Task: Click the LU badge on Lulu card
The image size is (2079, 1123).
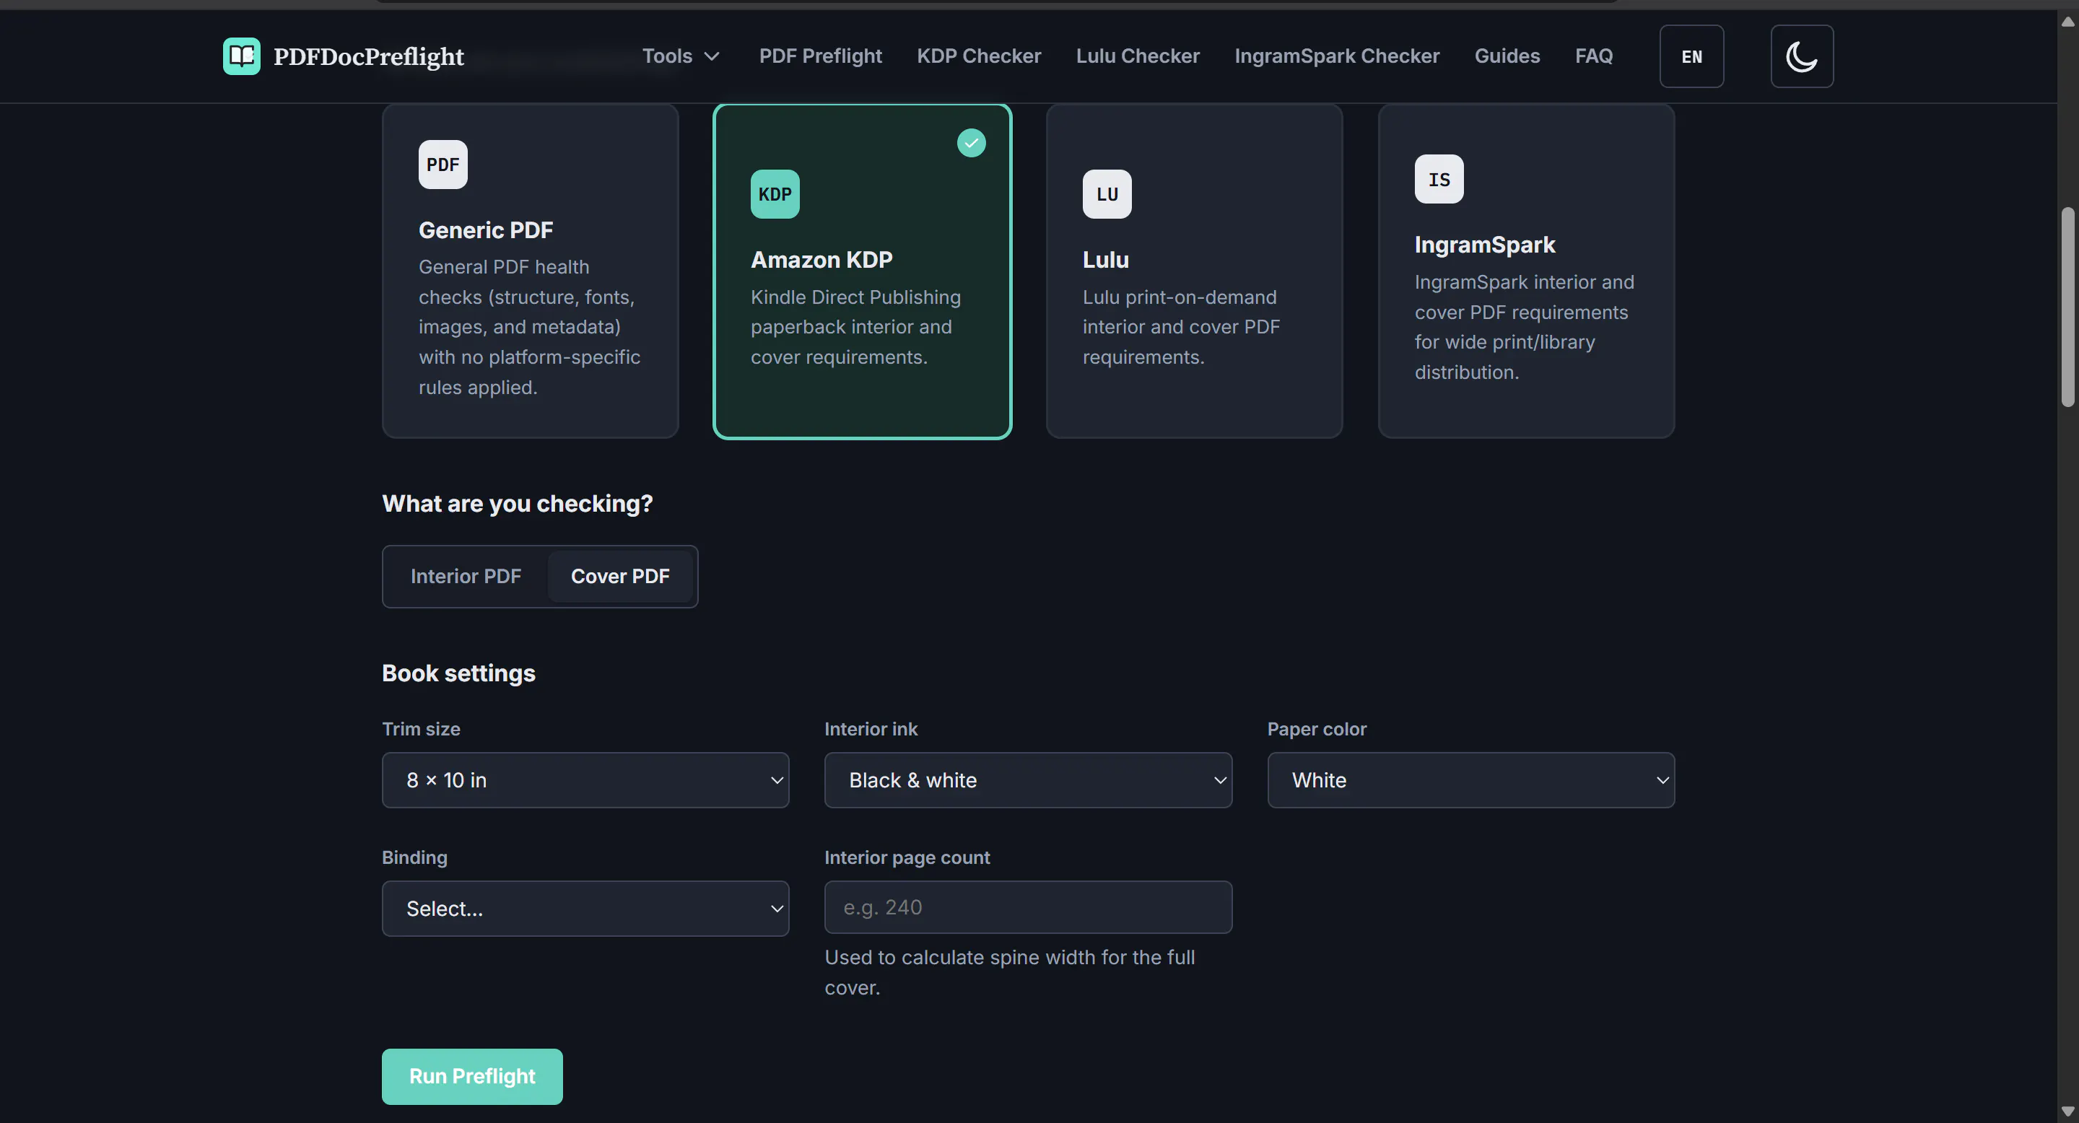Action: coord(1107,193)
